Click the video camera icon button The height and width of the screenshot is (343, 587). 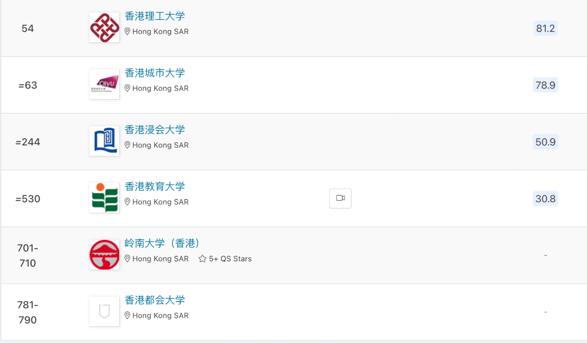pos(340,199)
